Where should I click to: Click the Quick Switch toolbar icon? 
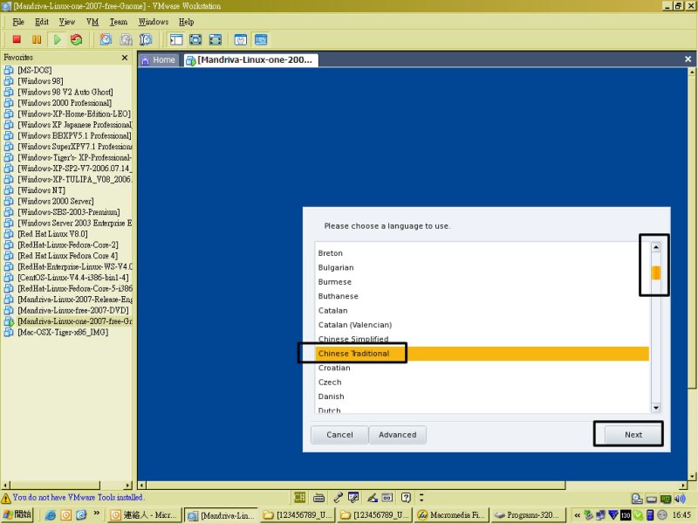[x=216, y=39]
